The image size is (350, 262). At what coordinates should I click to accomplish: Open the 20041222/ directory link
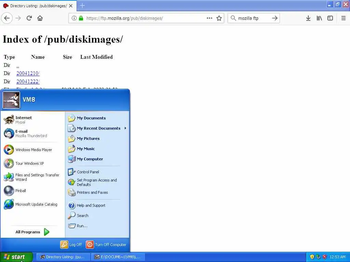coord(28,82)
